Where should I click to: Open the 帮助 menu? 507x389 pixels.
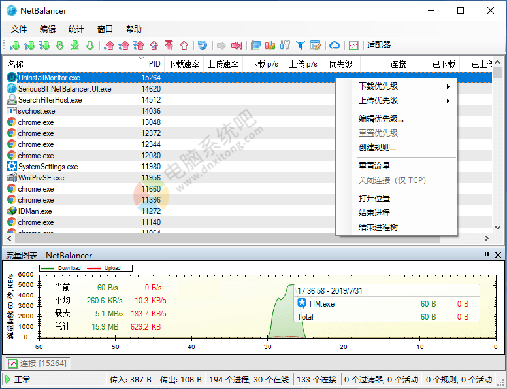(134, 29)
